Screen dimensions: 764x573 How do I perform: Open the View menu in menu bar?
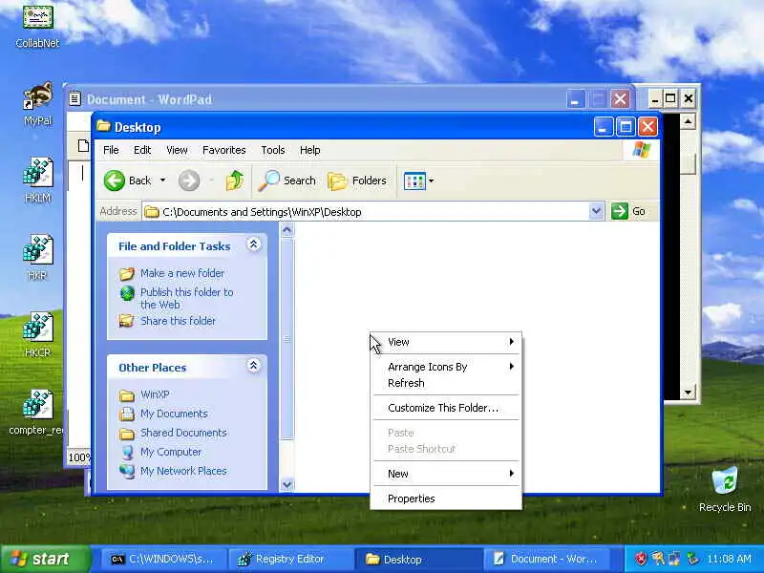pyautogui.click(x=177, y=150)
